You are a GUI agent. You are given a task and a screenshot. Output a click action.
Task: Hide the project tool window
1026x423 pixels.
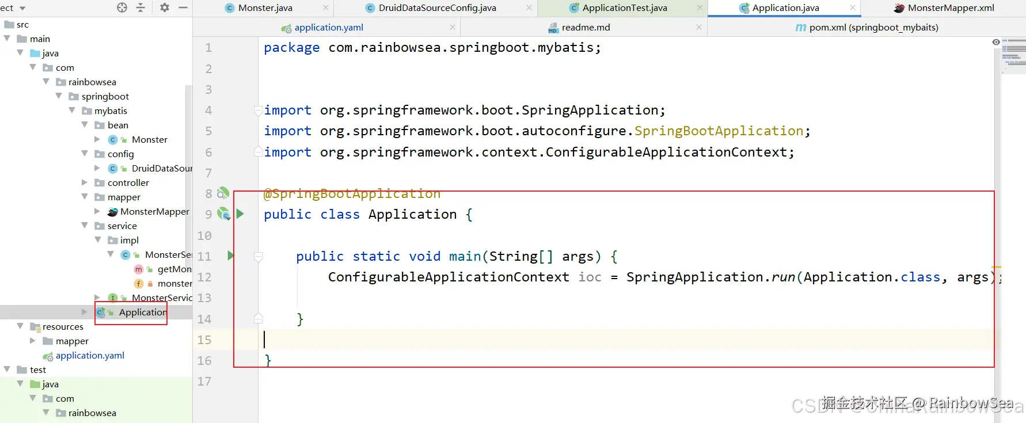click(183, 7)
